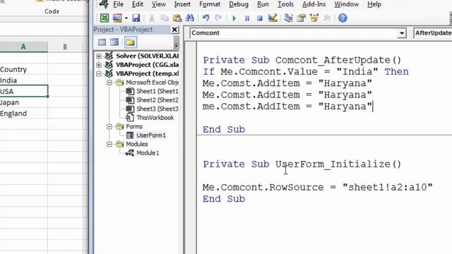Viewport: 452px width, 254px height.
Task: Open the Properties Window icon
Action: [302, 18]
